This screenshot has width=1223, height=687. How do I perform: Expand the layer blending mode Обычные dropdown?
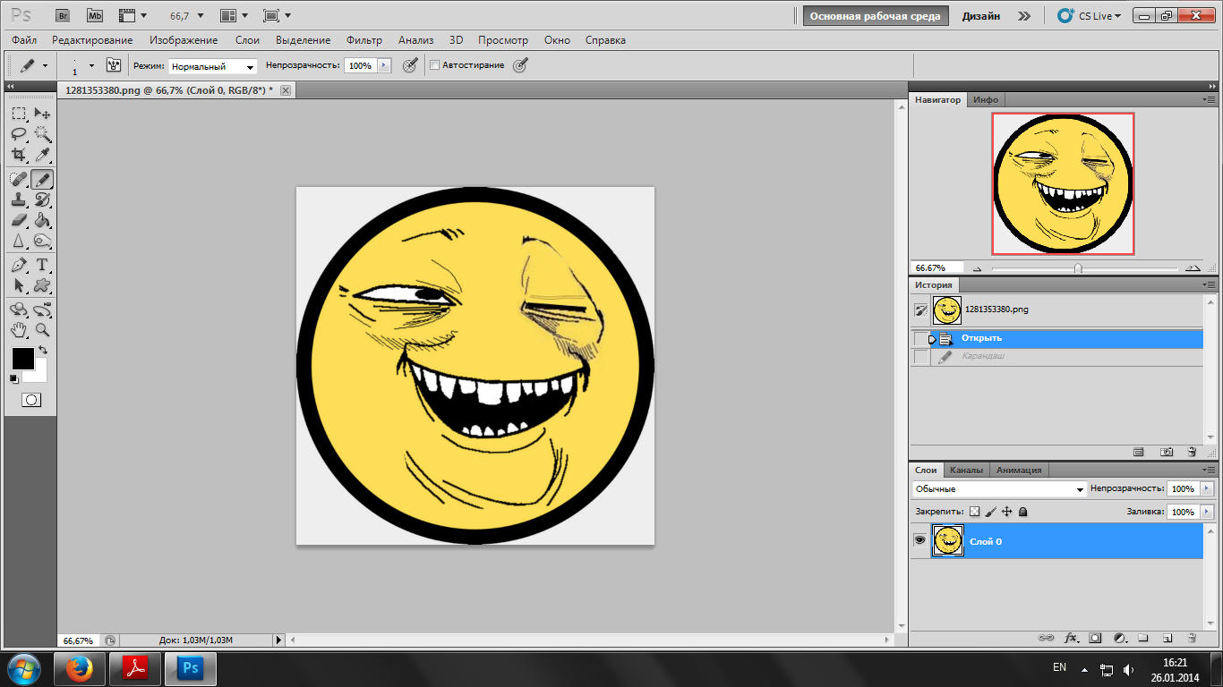999,489
